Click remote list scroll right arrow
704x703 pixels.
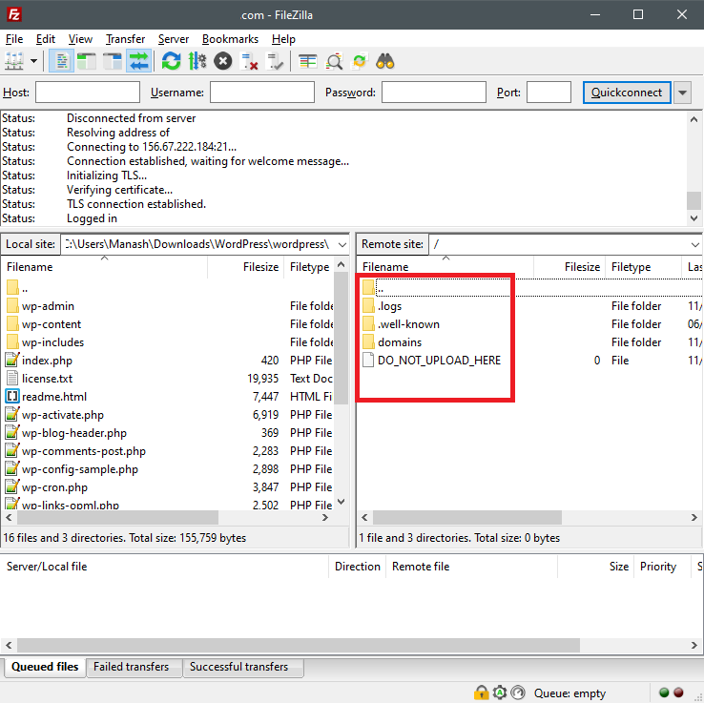694,518
